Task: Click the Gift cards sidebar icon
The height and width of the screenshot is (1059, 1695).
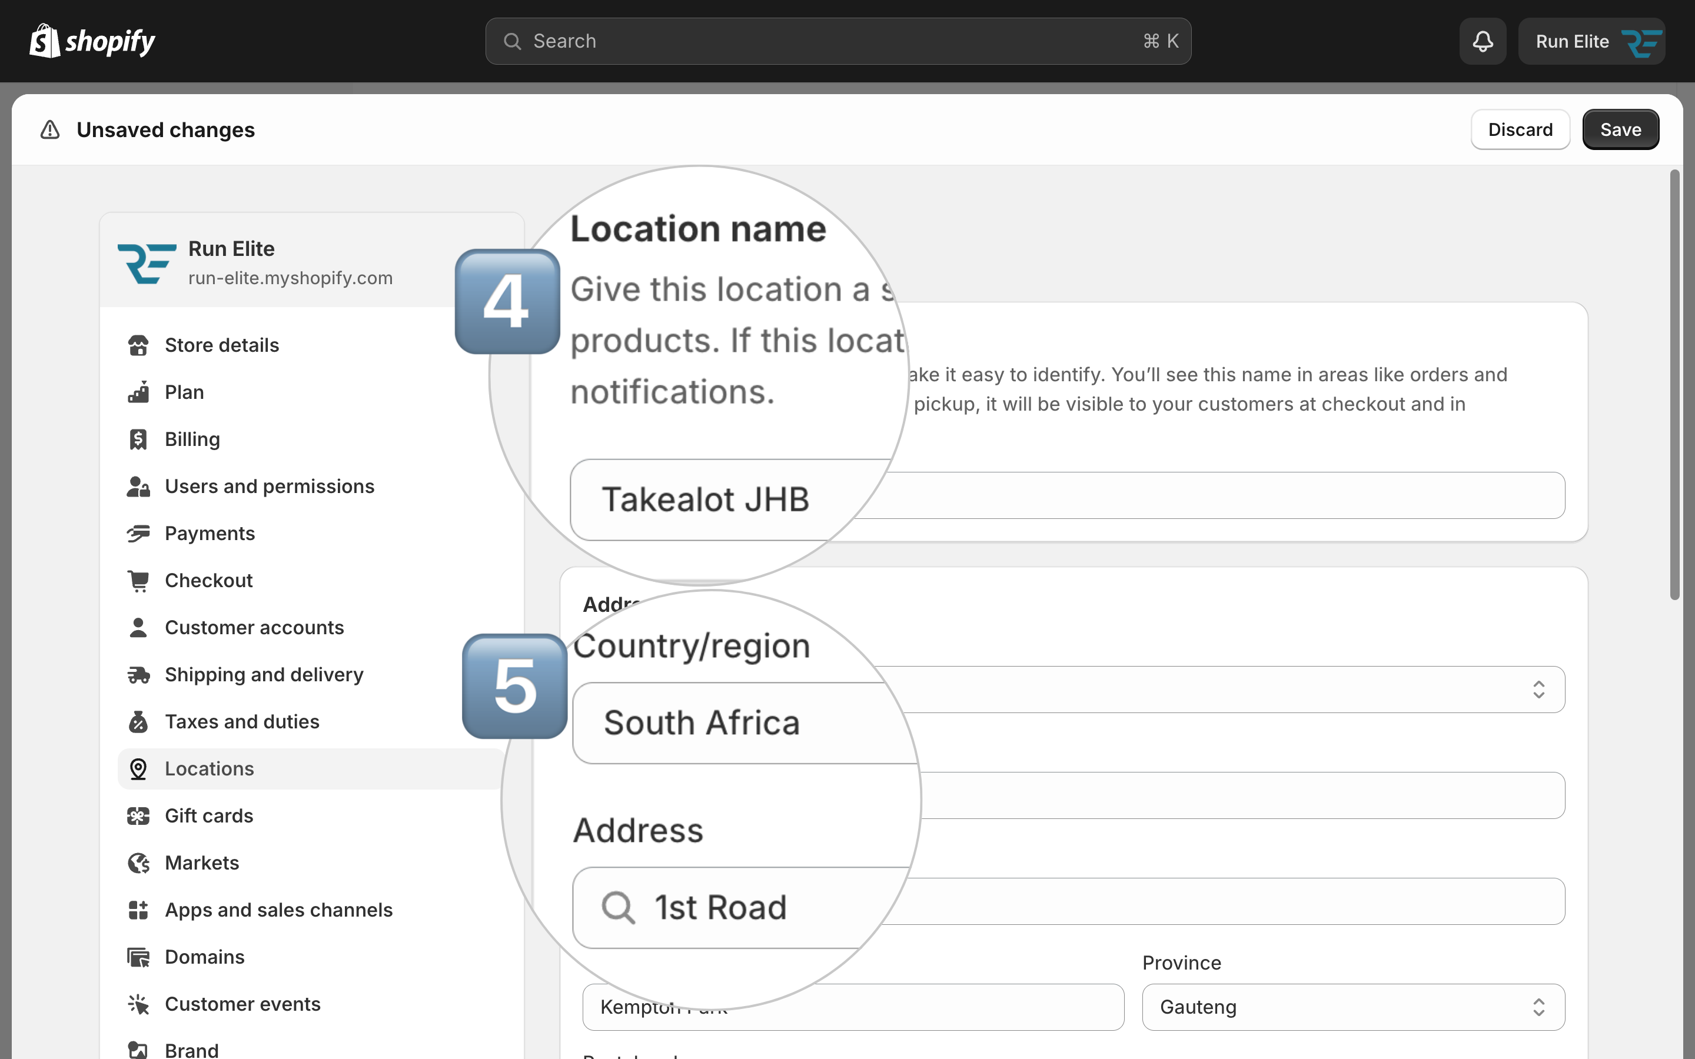Action: (138, 816)
